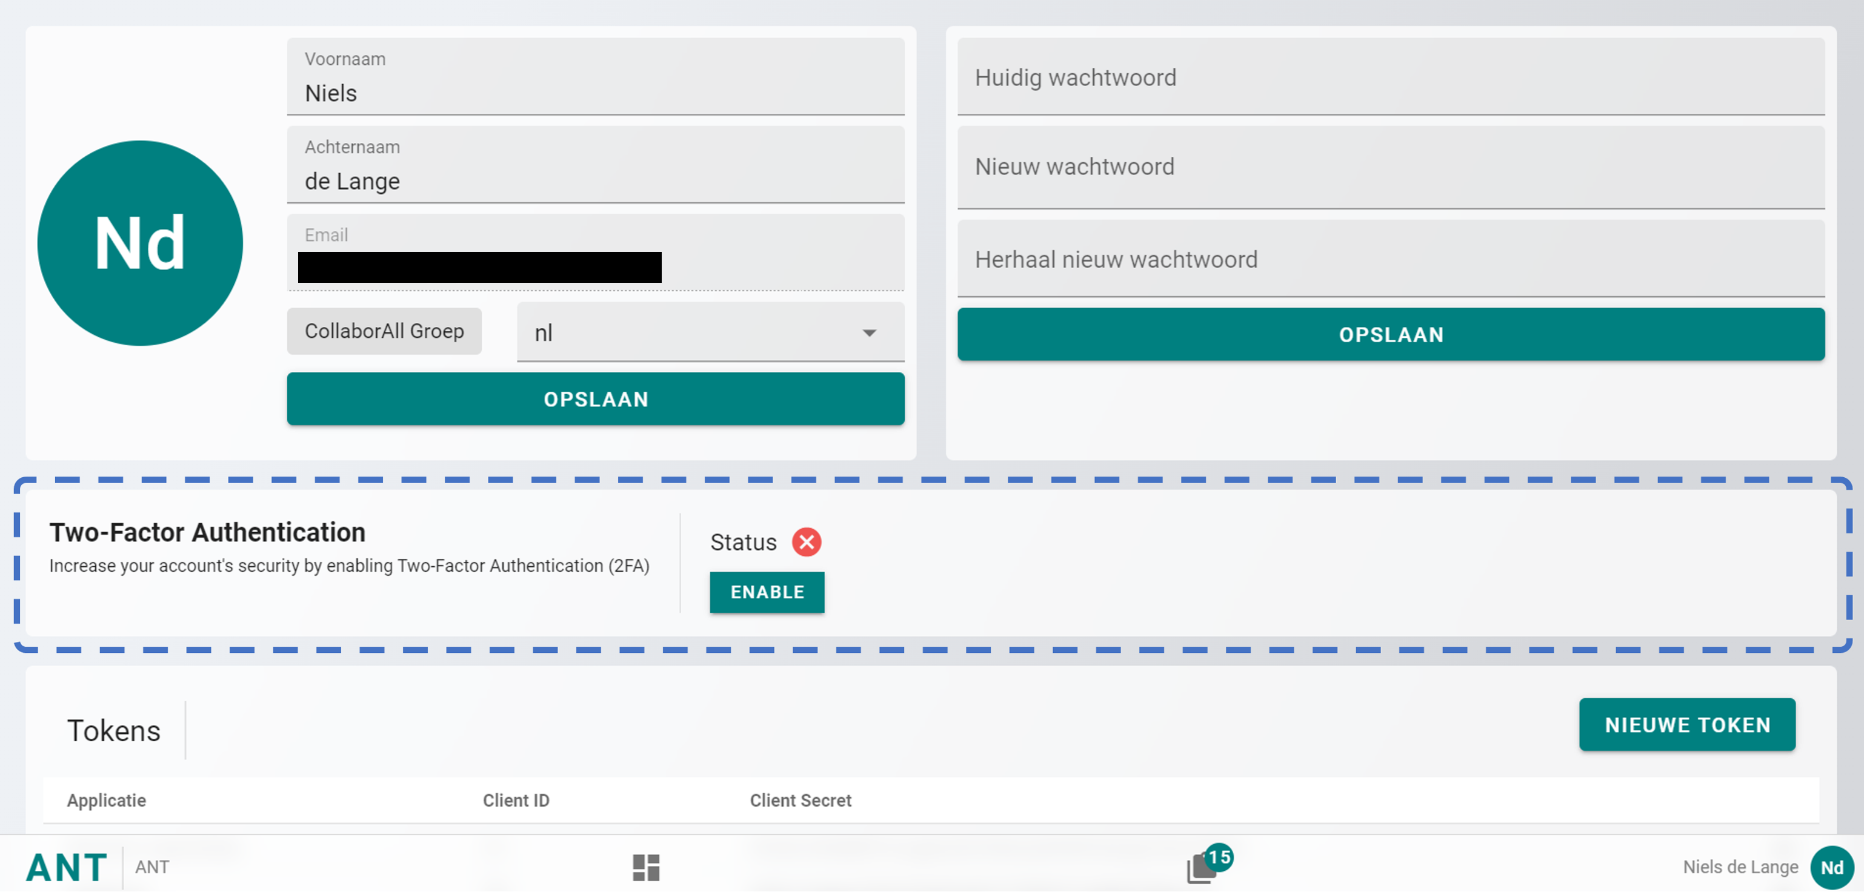Sort tokens by Client ID column header

(516, 800)
